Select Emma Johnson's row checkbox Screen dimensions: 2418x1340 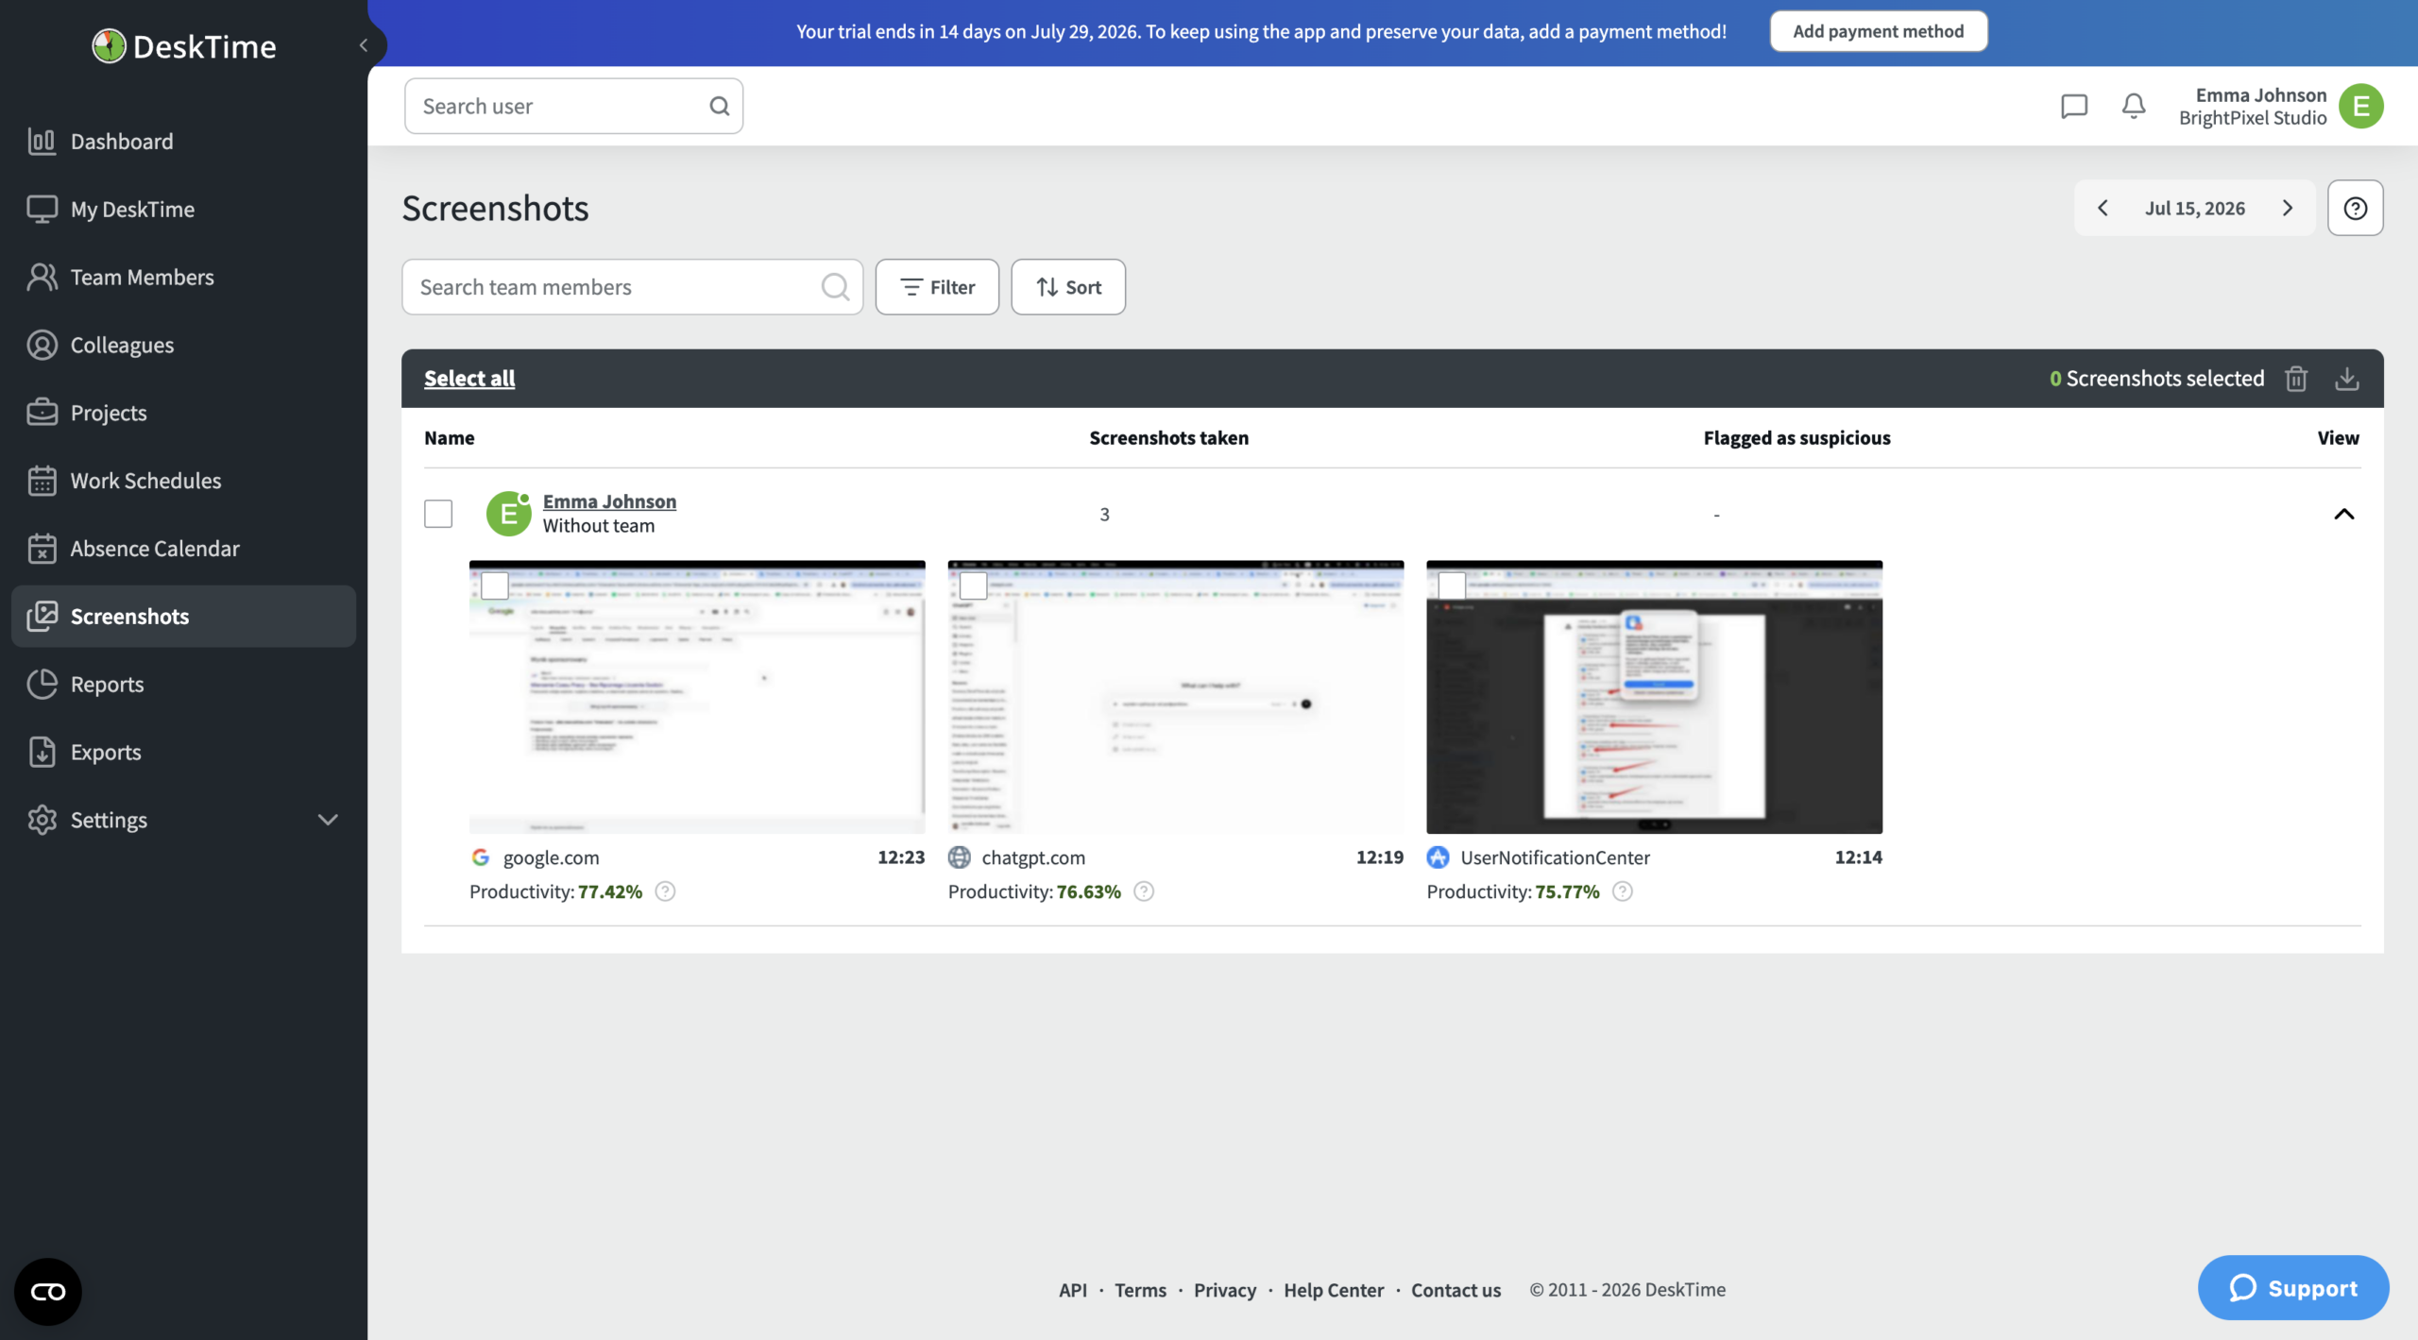438,514
